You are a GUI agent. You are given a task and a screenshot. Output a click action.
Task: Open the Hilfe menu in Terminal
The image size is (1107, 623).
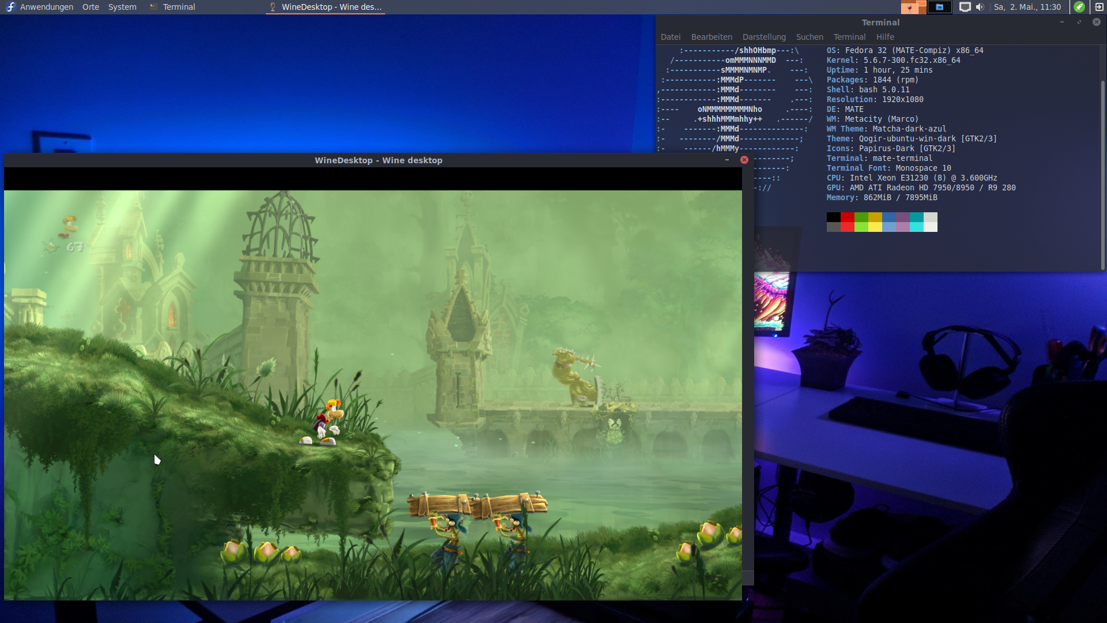coord(884,37)
